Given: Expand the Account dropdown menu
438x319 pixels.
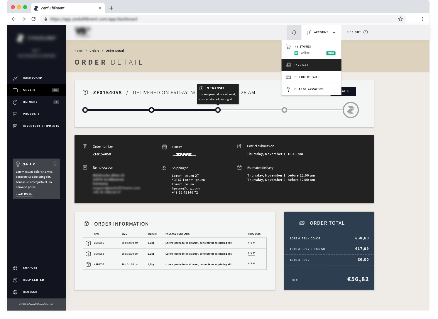Looking at the screenshot, I should coord(321,32).
